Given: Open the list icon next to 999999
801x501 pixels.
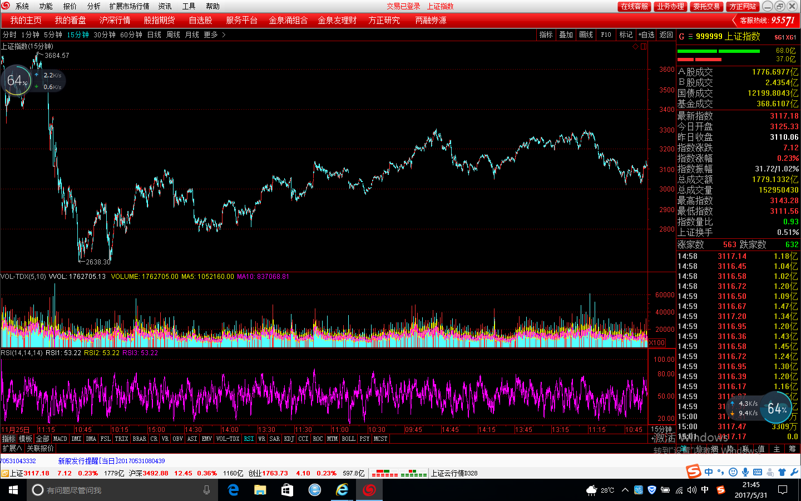Looking at the screenshot, I should click(x=690, y=37).
